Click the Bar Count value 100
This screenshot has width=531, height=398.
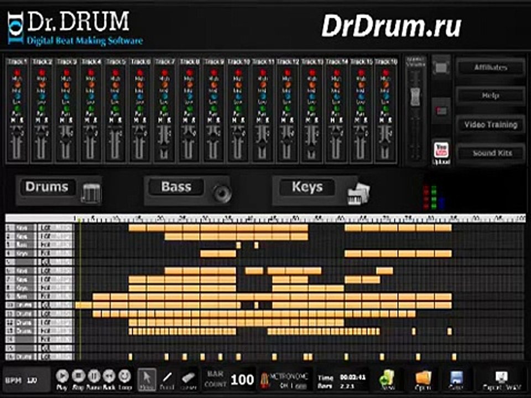[242, 380]
